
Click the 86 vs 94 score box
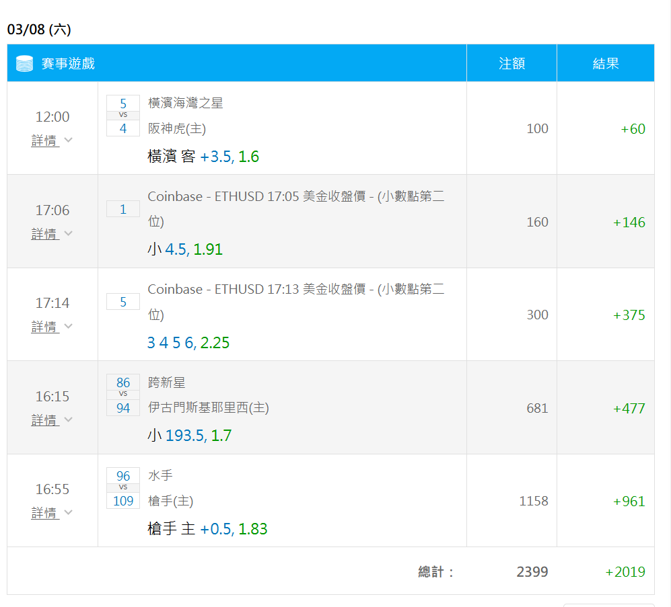coord(123,395)
